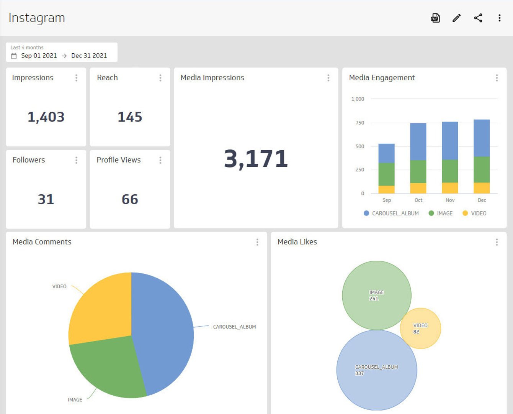Click the Media Engagement widget title
This screenshot has height=414, width=513.
(382, 77)
